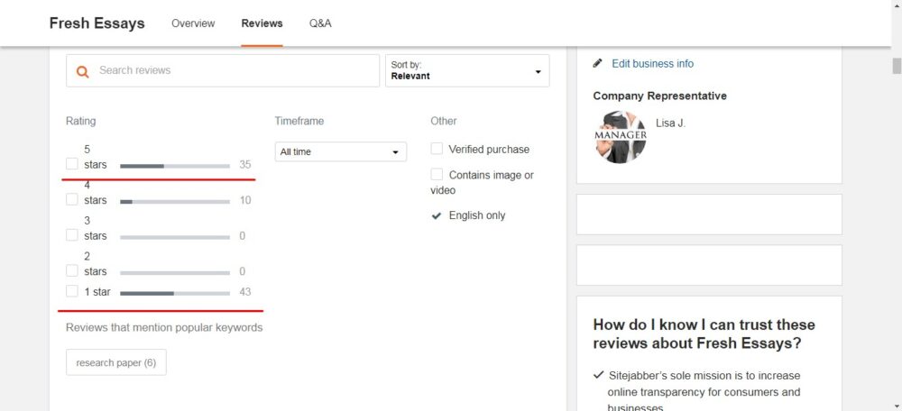Viewport: 902px width, 411px height.
Task: Open the Edit business info link
Action: tap(653, 64)
